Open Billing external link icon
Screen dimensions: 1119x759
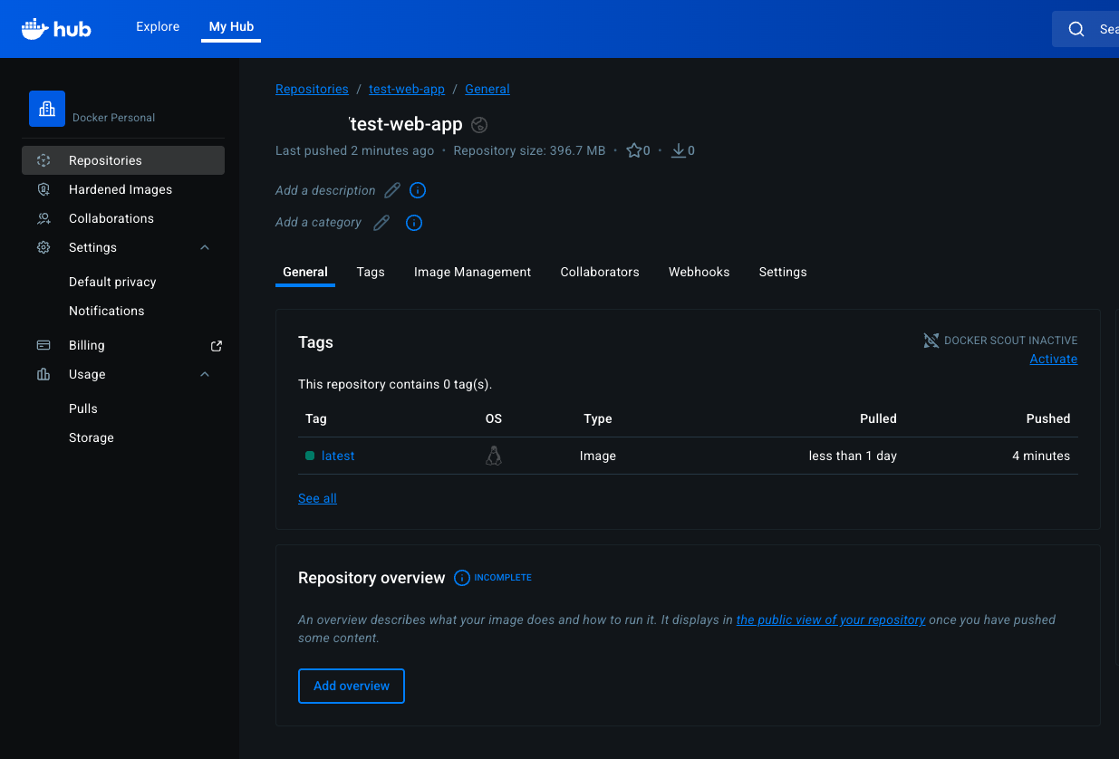[x=217, y=345]
